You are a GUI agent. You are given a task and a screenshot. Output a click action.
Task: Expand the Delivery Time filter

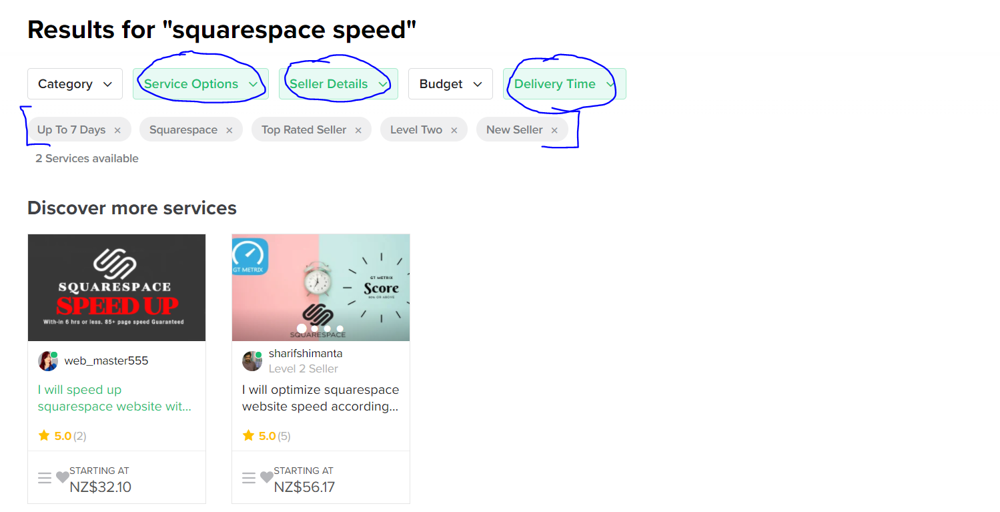pyautogui.click(x=564, y=84)
